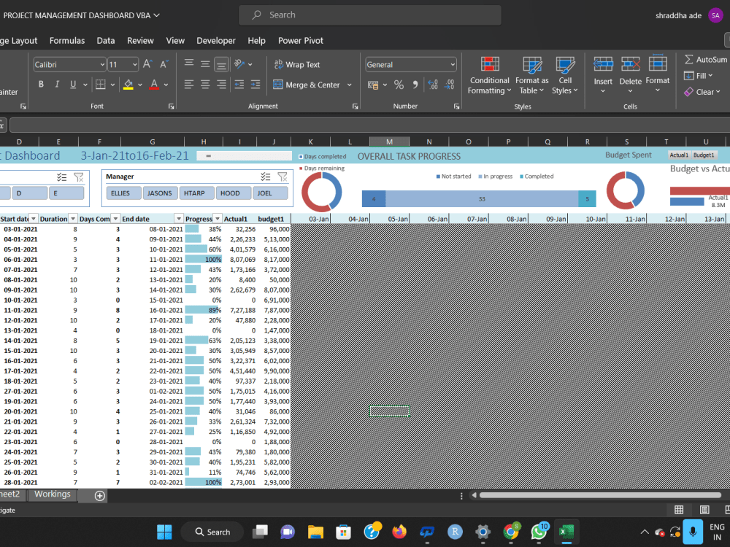Open Progress column filter dropdown
Viewport: 730px width, 547px height.
click(218, 219)
